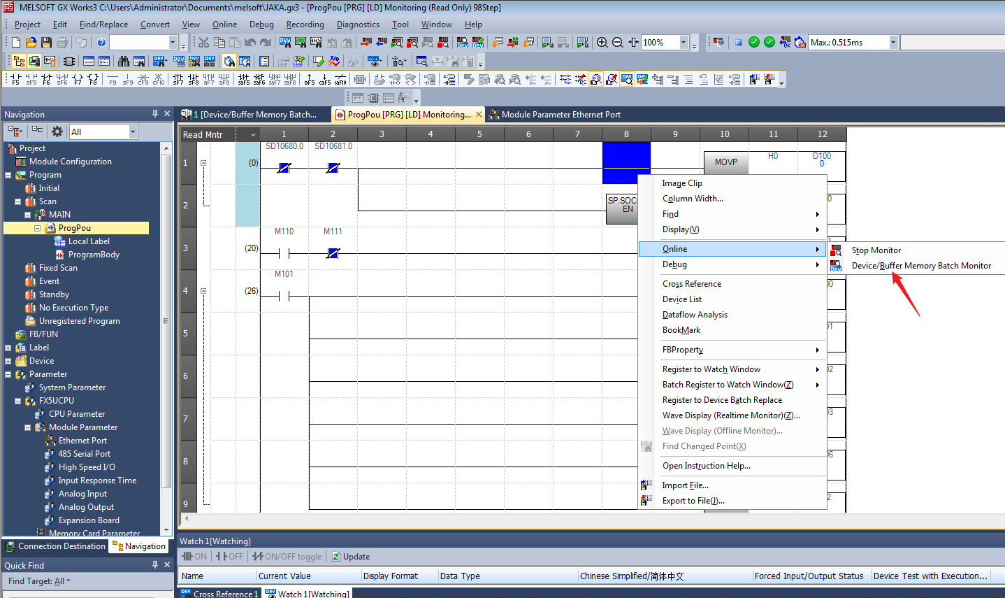Toggle pin on Navigation panel

[x=155, y=114]
